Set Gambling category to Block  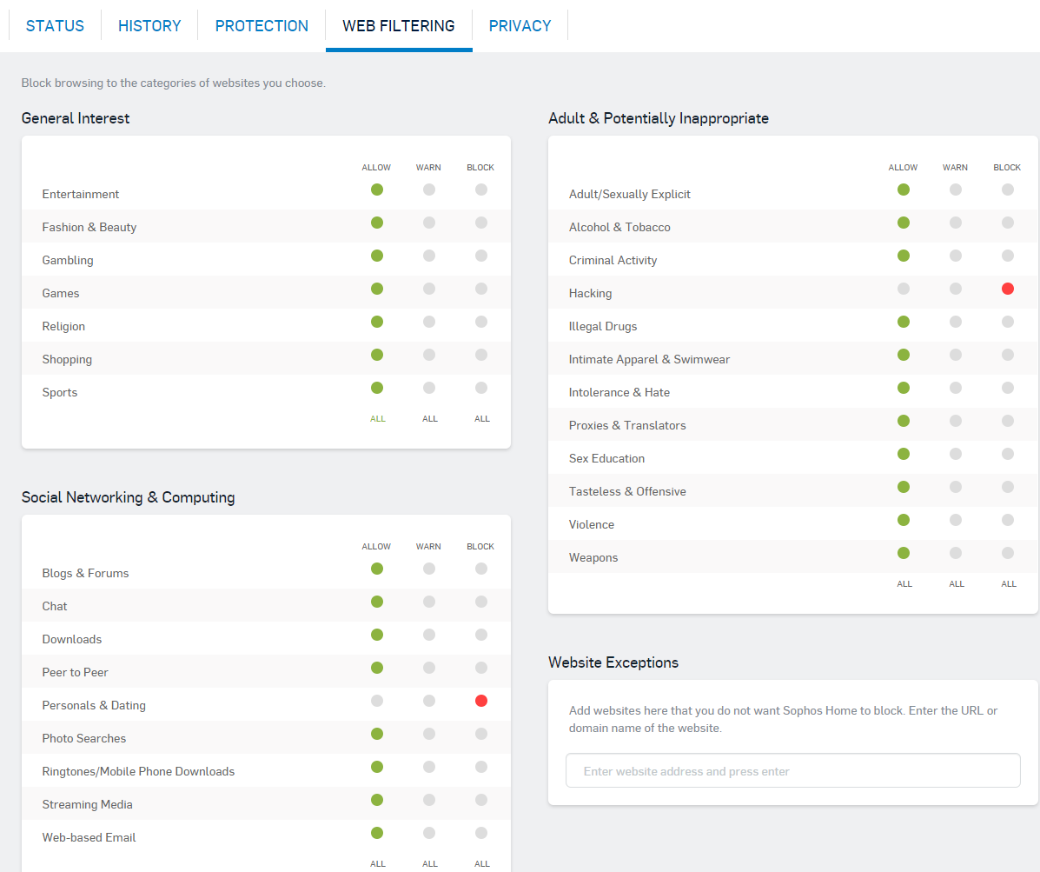tap(481, 256)
